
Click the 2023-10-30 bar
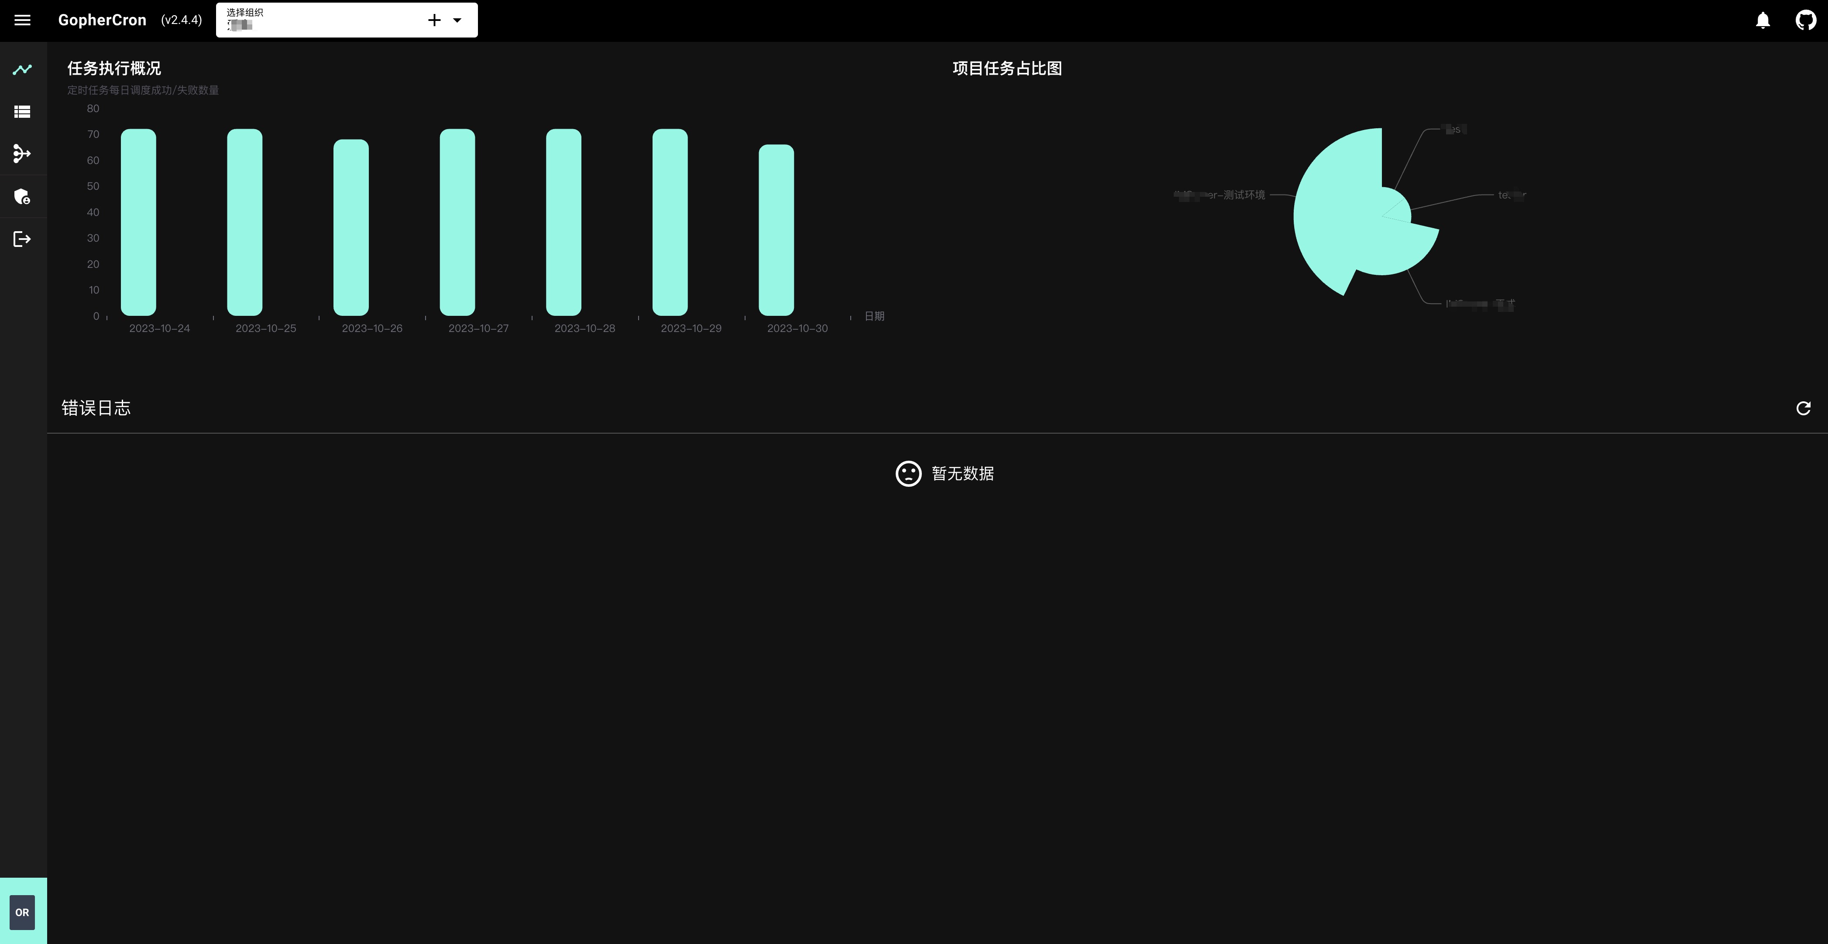point(777,230)
